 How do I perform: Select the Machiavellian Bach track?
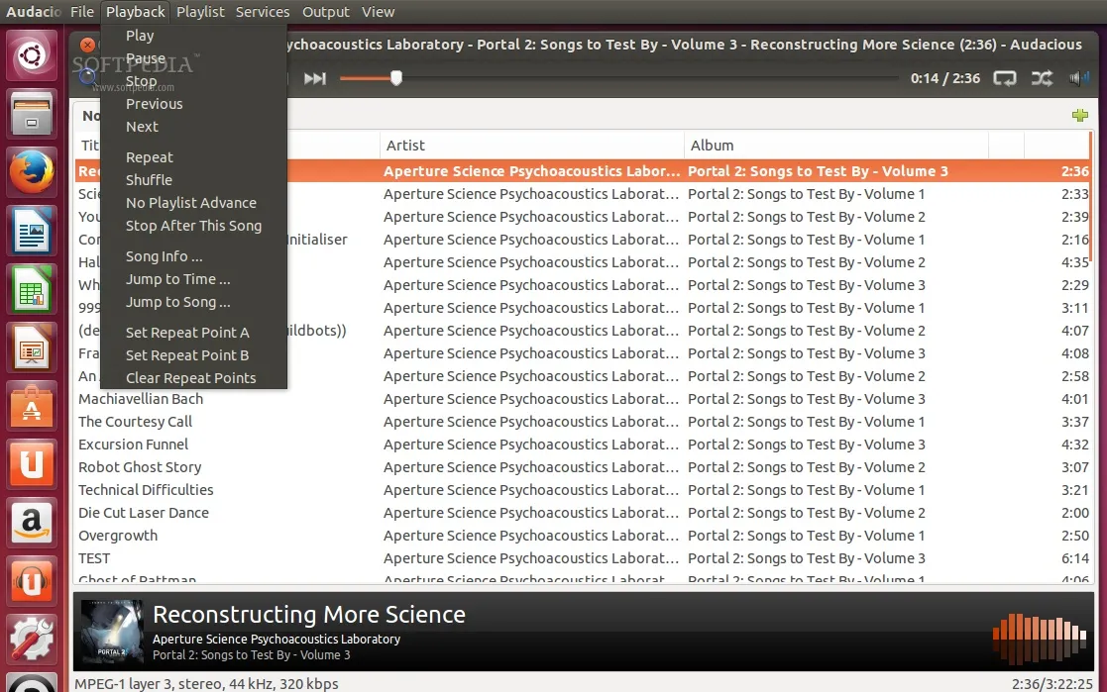(x=141, y=399)
